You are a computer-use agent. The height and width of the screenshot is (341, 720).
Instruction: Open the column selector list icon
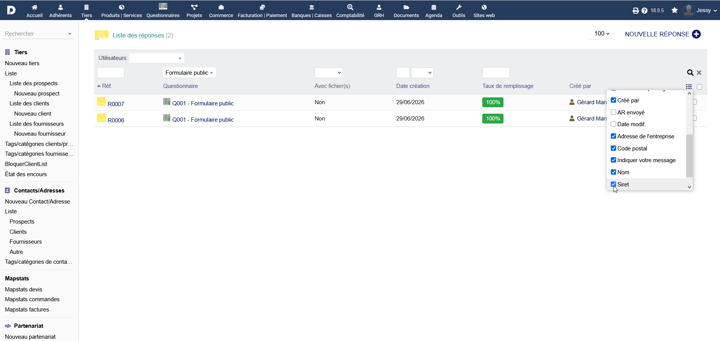coord(689,86)
